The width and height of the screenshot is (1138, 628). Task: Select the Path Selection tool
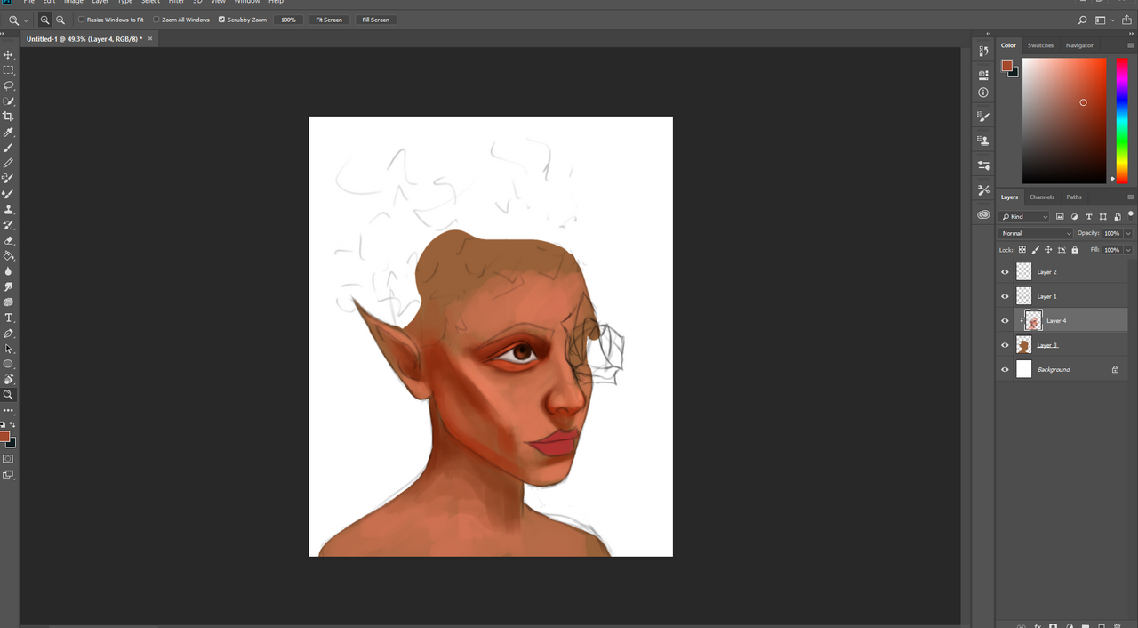point(9,349)
